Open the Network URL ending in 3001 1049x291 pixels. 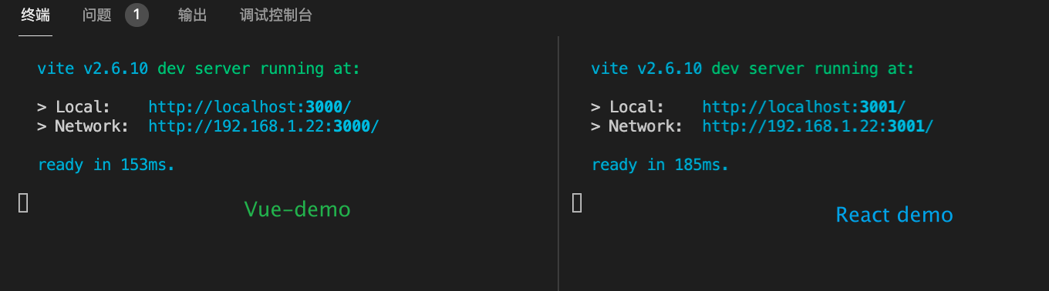click(818, 126)
